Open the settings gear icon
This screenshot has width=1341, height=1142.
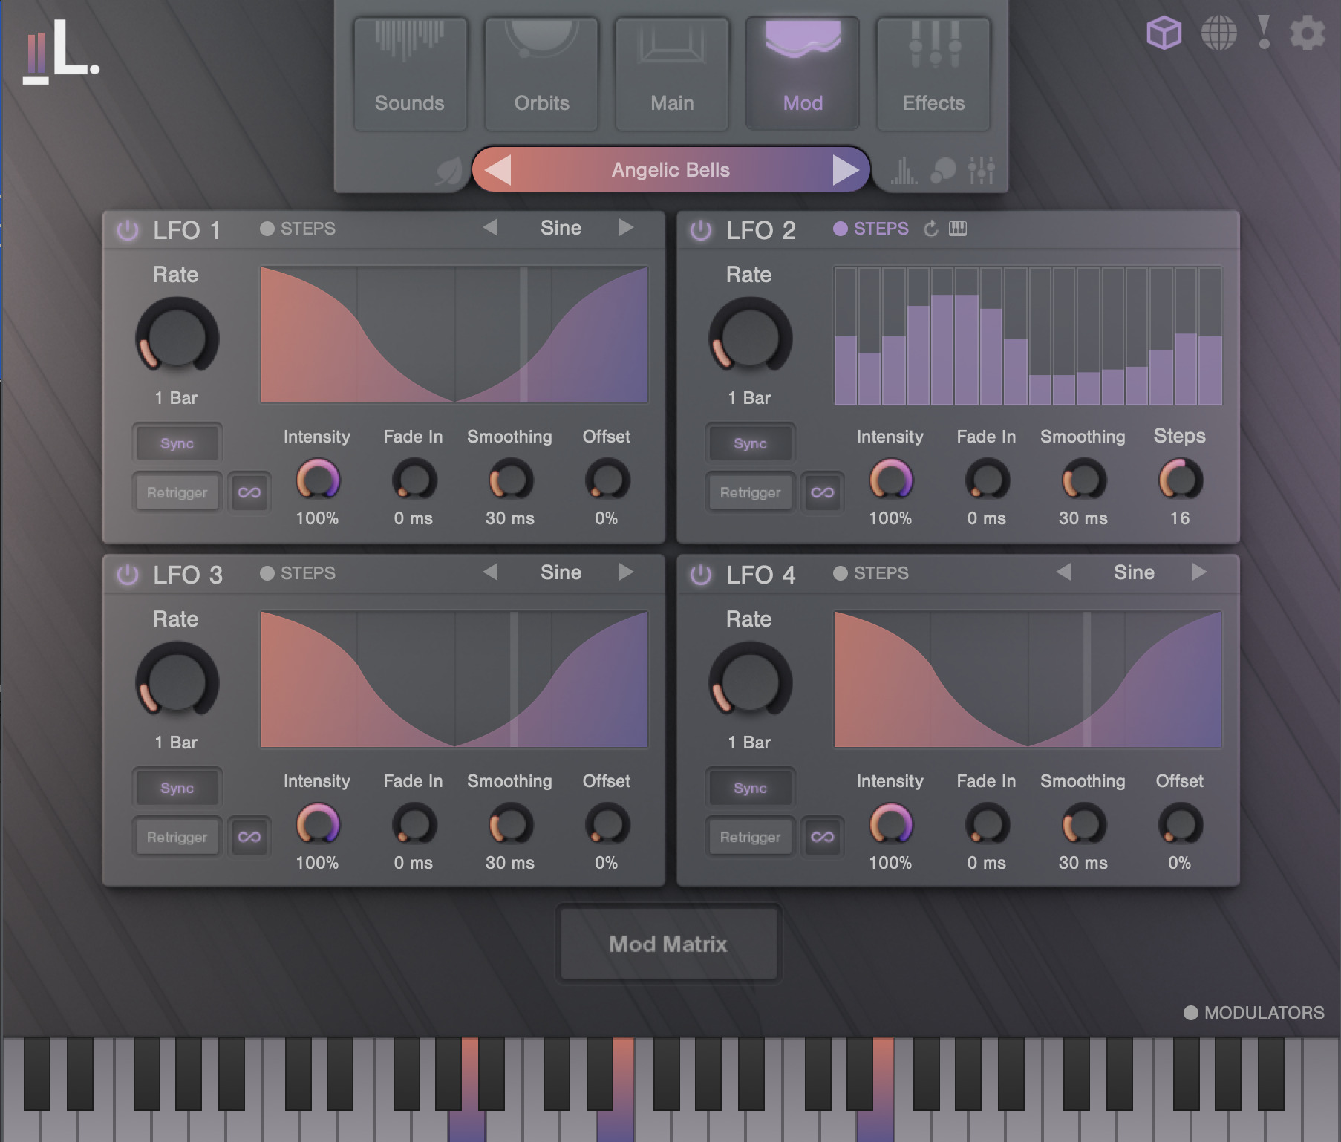pos(1308,33)
